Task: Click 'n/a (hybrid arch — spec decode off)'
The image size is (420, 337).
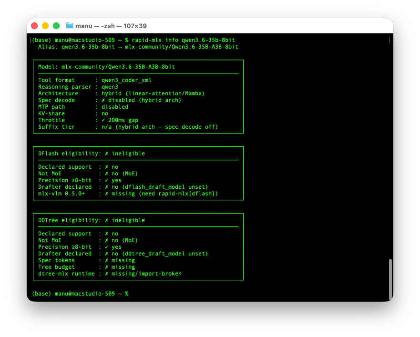Action: point(160,127)
